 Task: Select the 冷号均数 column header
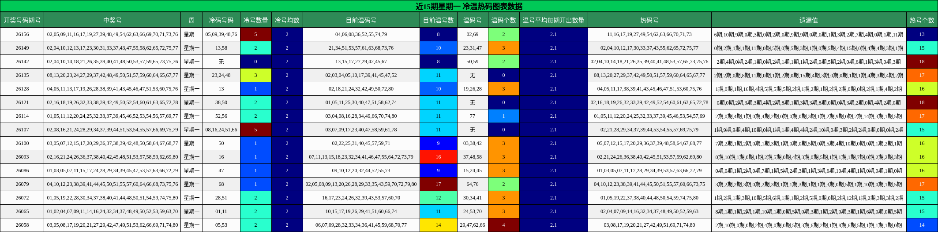pyautogui.click(x=287, y=20)
